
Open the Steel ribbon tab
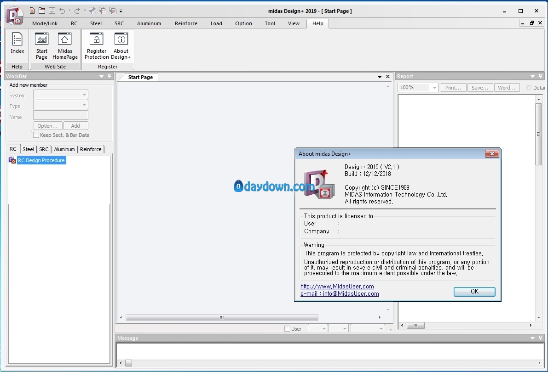click(x=96, y=23)
